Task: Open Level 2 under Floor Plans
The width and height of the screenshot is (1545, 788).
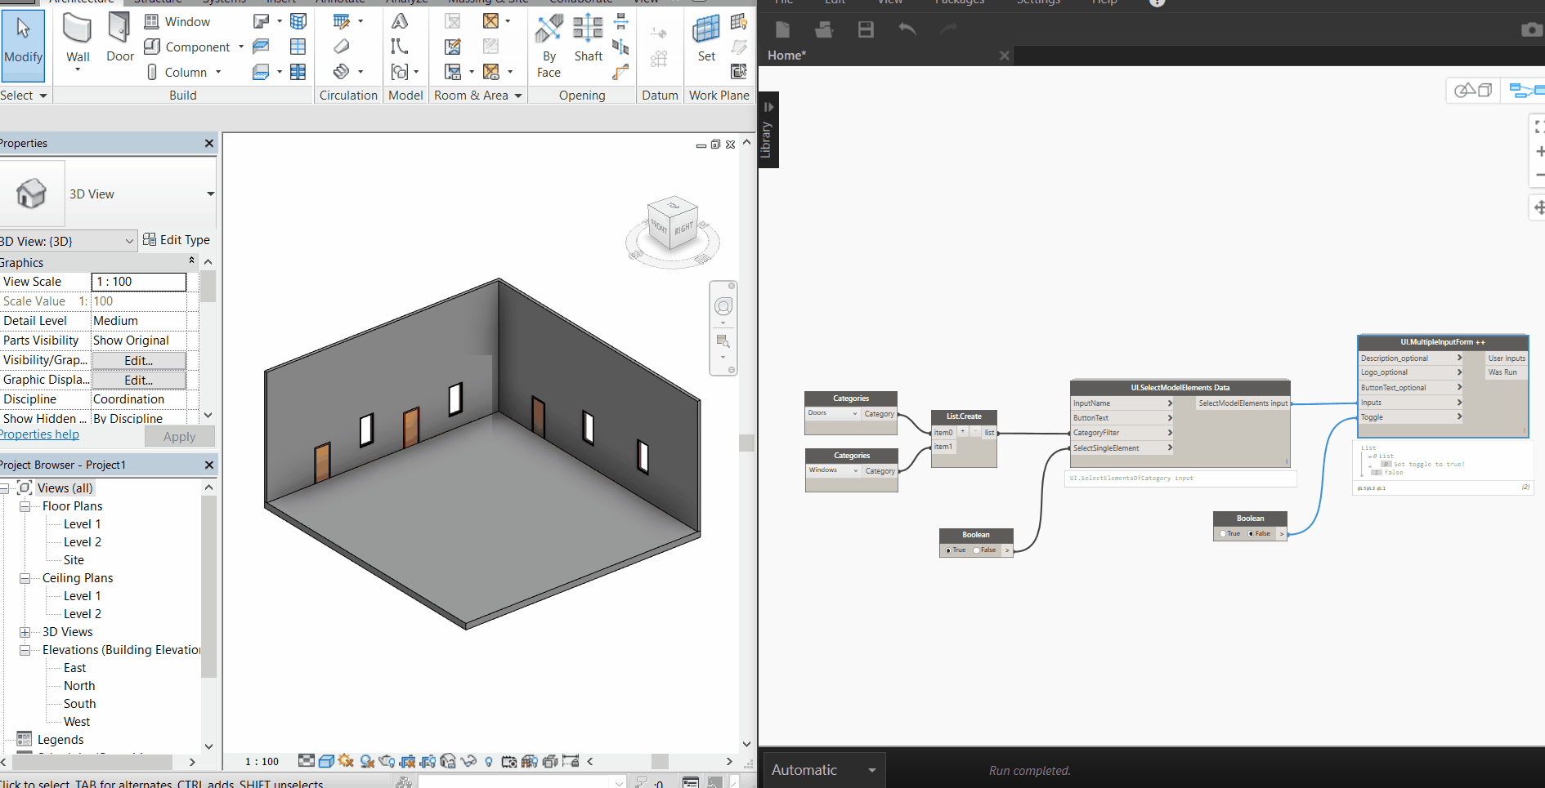Action: point(83,542)
